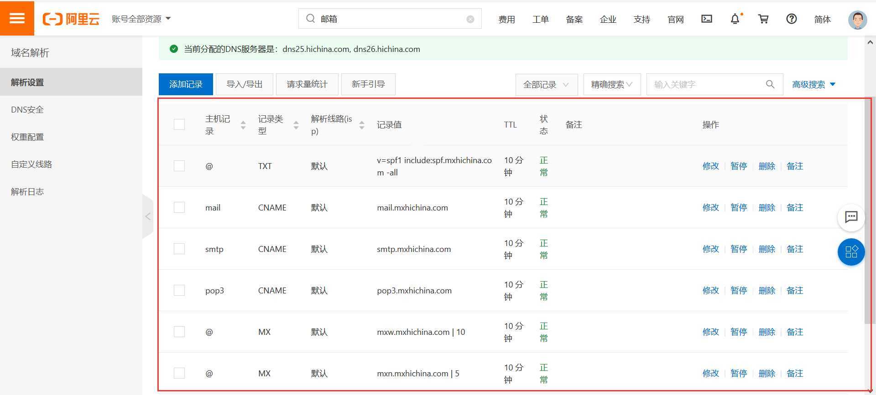This screenshot has width=876, height=395.
Task: Click 修改 for the TXT record
Action: pyautogui.click(x=710, y=166)
